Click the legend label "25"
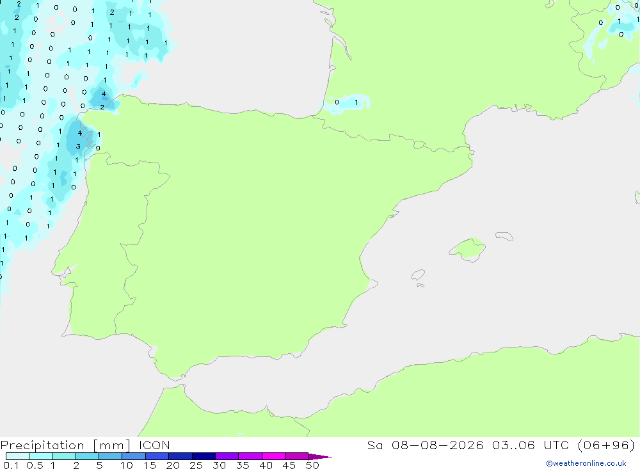This screenshot has width=640, height=469. [x=196, y=465]
